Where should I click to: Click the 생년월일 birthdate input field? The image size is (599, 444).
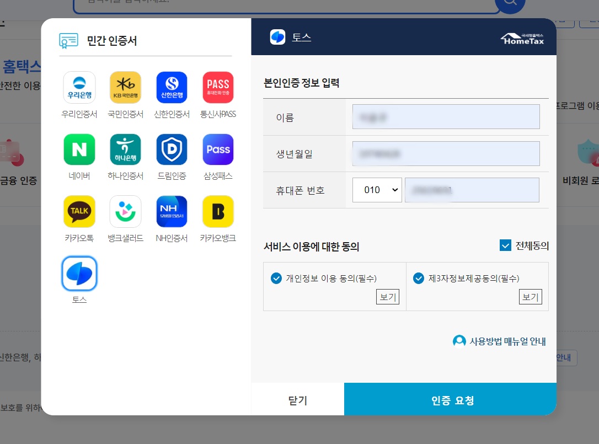[446, 153]
